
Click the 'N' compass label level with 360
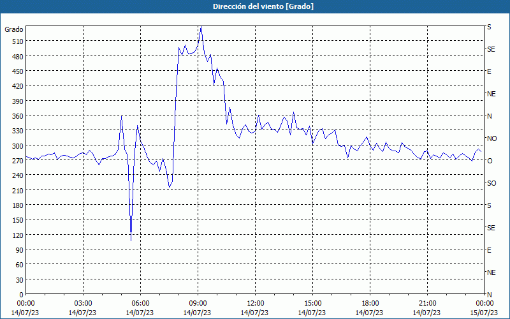(x=490, y=116)
